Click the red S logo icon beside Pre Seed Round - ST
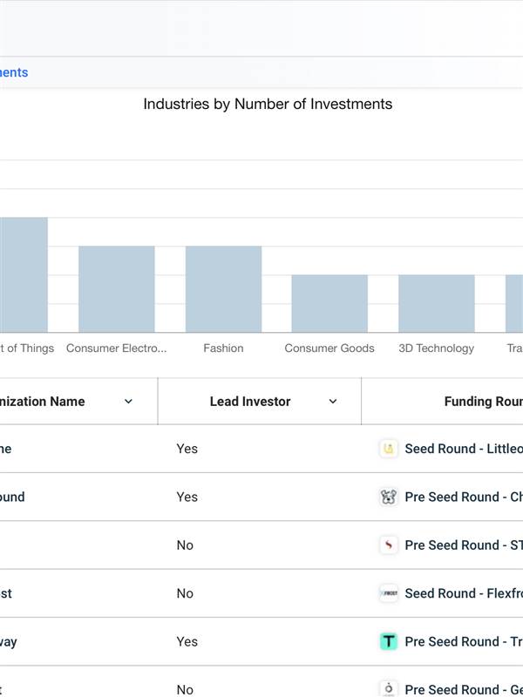 pos(388,545)
